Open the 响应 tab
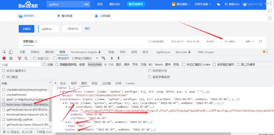Image resolution: width=274 pixels, height=135 pixels. click(x=95, y=83)
